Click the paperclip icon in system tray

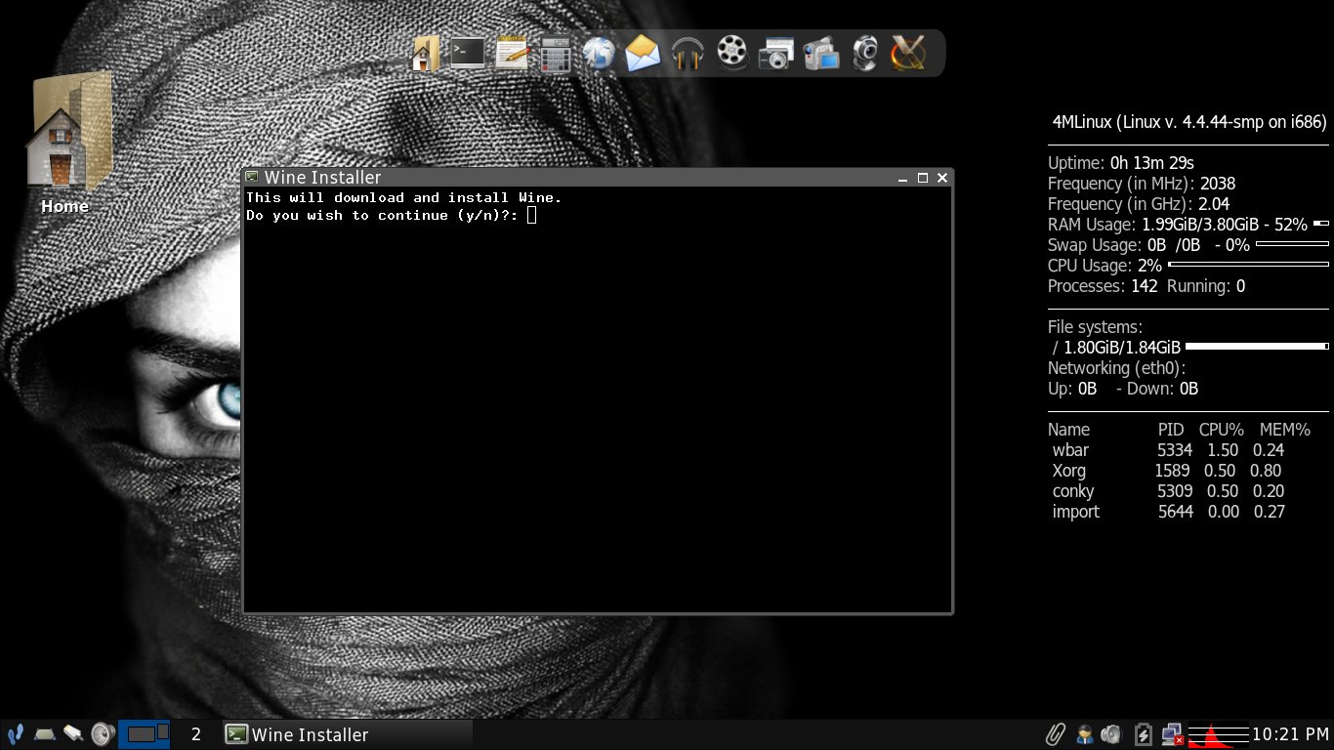(x=1055, y=734)
